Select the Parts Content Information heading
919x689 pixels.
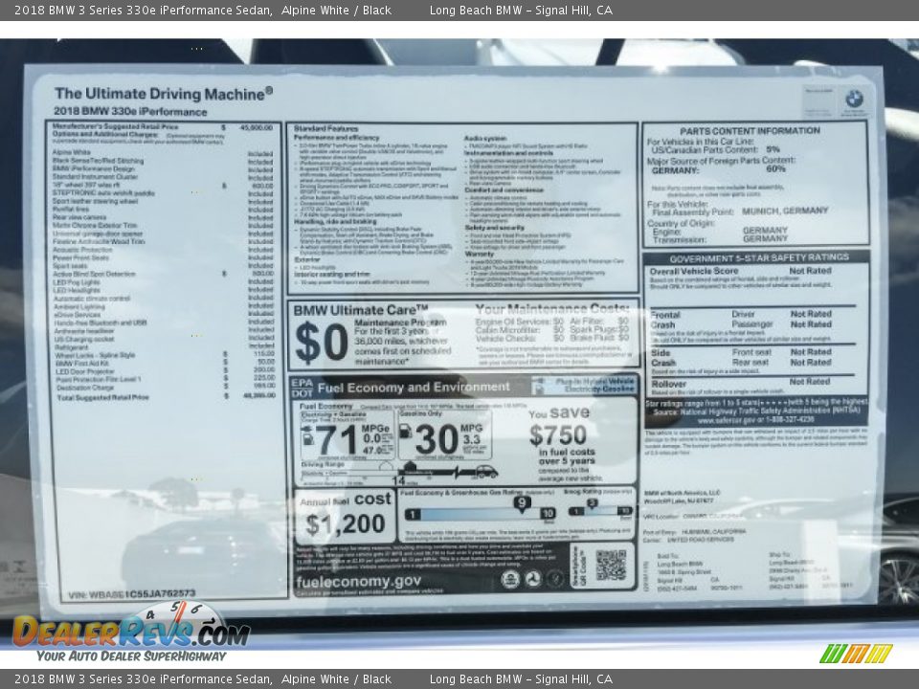pos(750,131)
